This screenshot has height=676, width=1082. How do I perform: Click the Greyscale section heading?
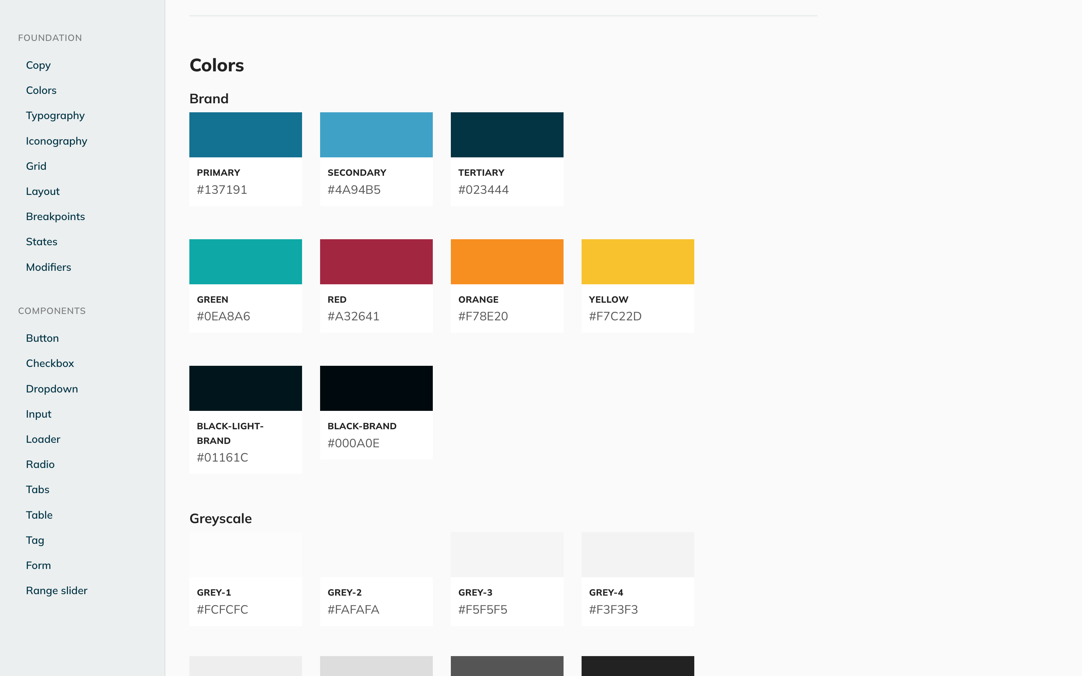coord(221,519)
